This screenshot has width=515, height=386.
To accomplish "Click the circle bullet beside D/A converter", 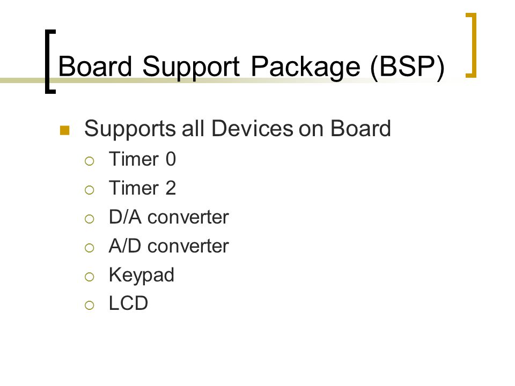I will coord(90,219).
